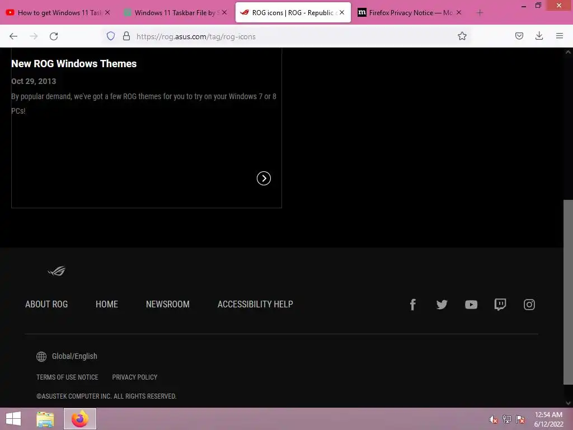Click the globe language icon
This screenshot has height=430, width=573.
41,357
